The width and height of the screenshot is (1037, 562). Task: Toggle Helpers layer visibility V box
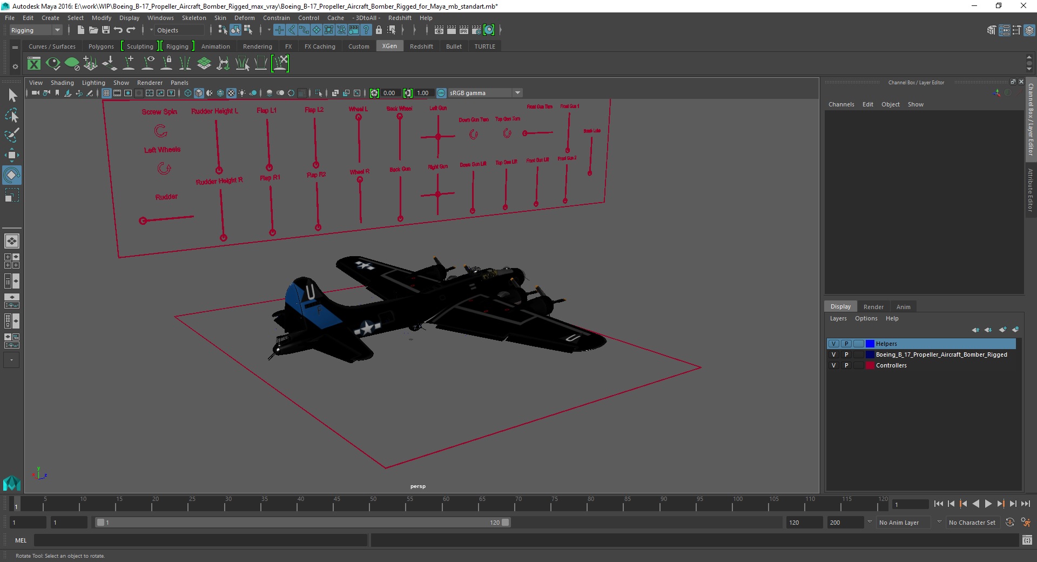coord(834,344)
